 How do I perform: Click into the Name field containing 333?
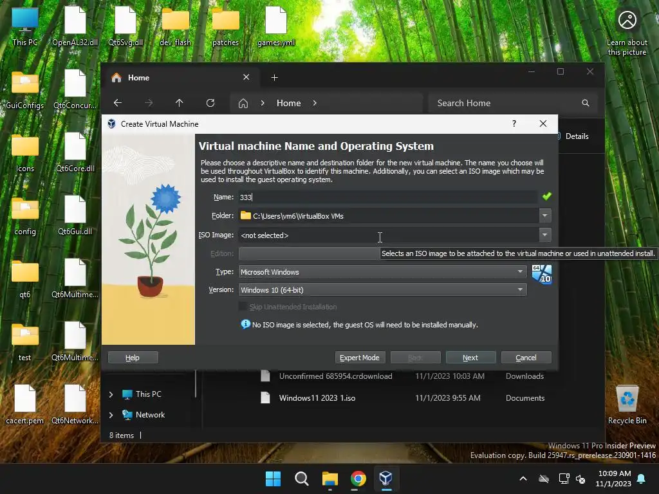[x=387, y=197]
